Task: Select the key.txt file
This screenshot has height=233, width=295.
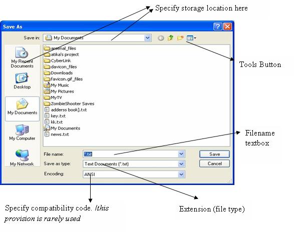Action: pos(55,116)
